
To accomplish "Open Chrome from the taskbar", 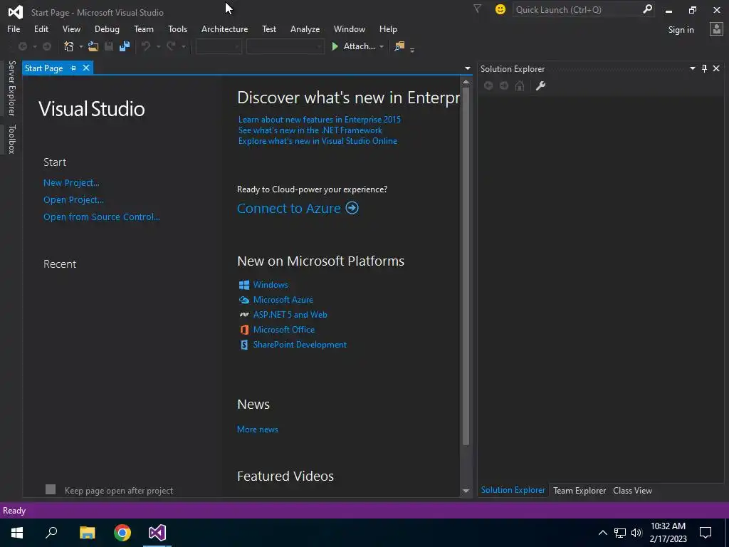I will point(122,533).
